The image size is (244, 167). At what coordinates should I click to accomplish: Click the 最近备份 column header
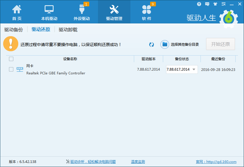[x=218, y=59]
